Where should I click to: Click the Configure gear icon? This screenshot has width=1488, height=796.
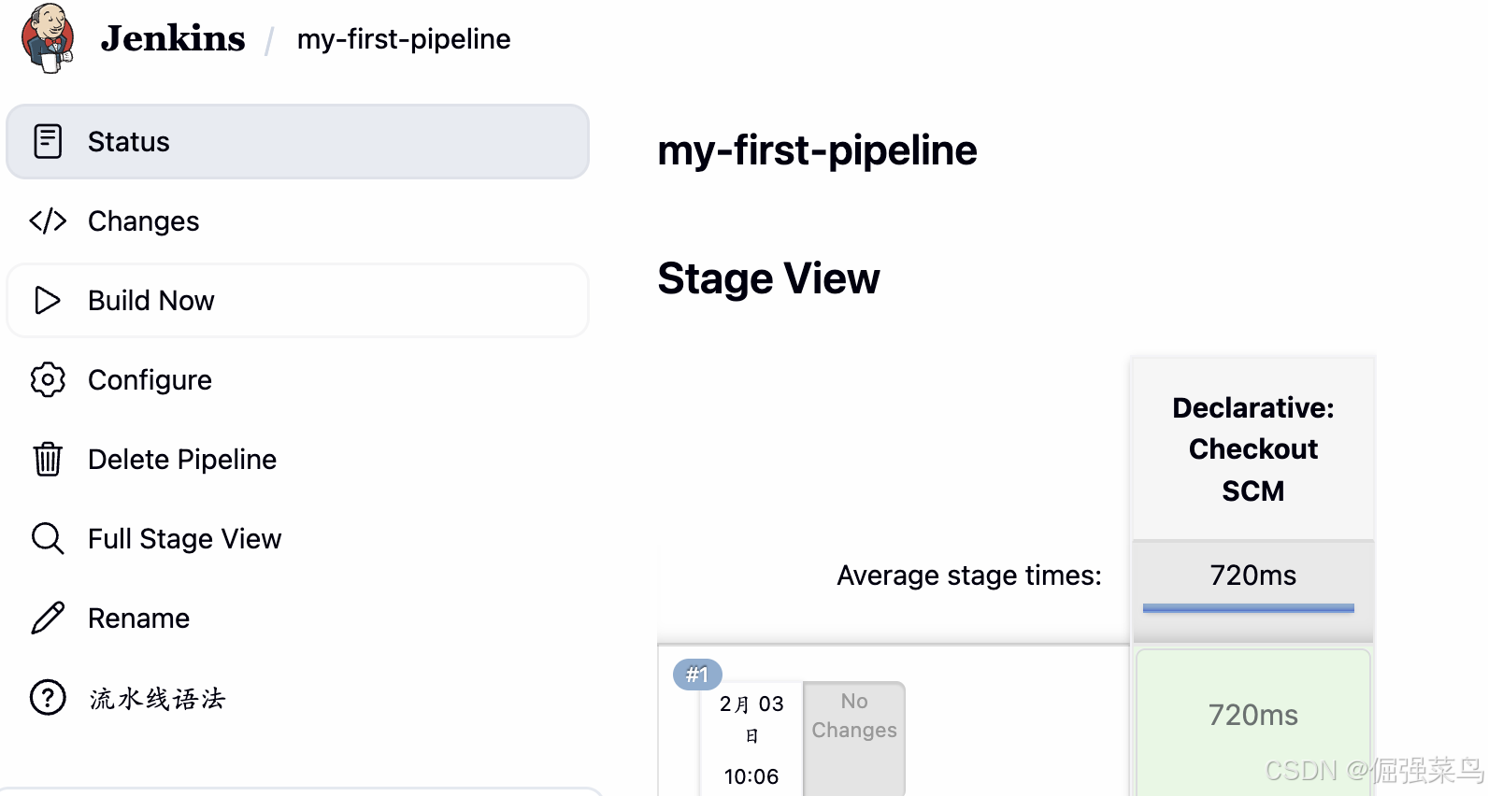(48, 379)
